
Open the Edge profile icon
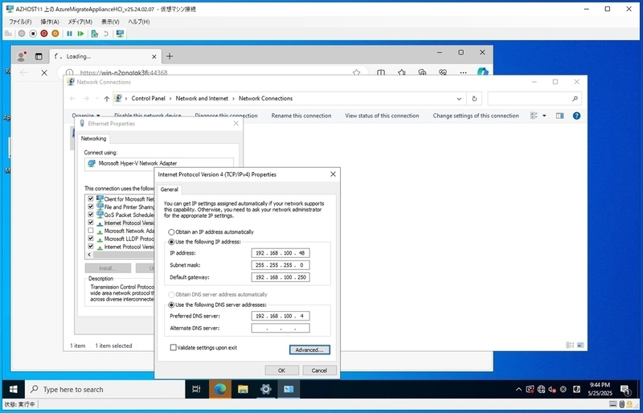pyautogui.click(x=22, y=56)
